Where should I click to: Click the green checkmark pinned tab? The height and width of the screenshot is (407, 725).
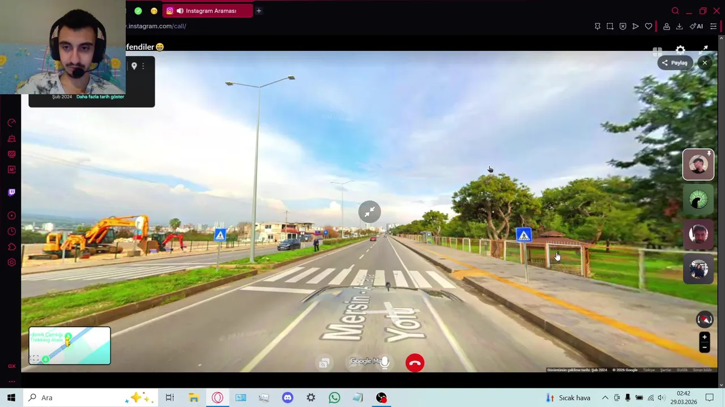coord(138,11)
